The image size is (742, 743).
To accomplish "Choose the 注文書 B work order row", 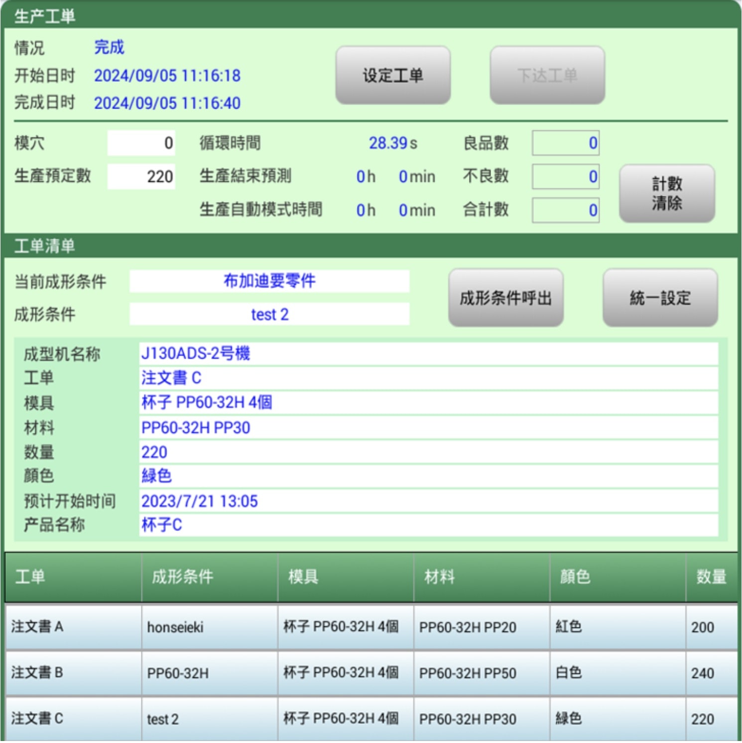I will point(371,673).
